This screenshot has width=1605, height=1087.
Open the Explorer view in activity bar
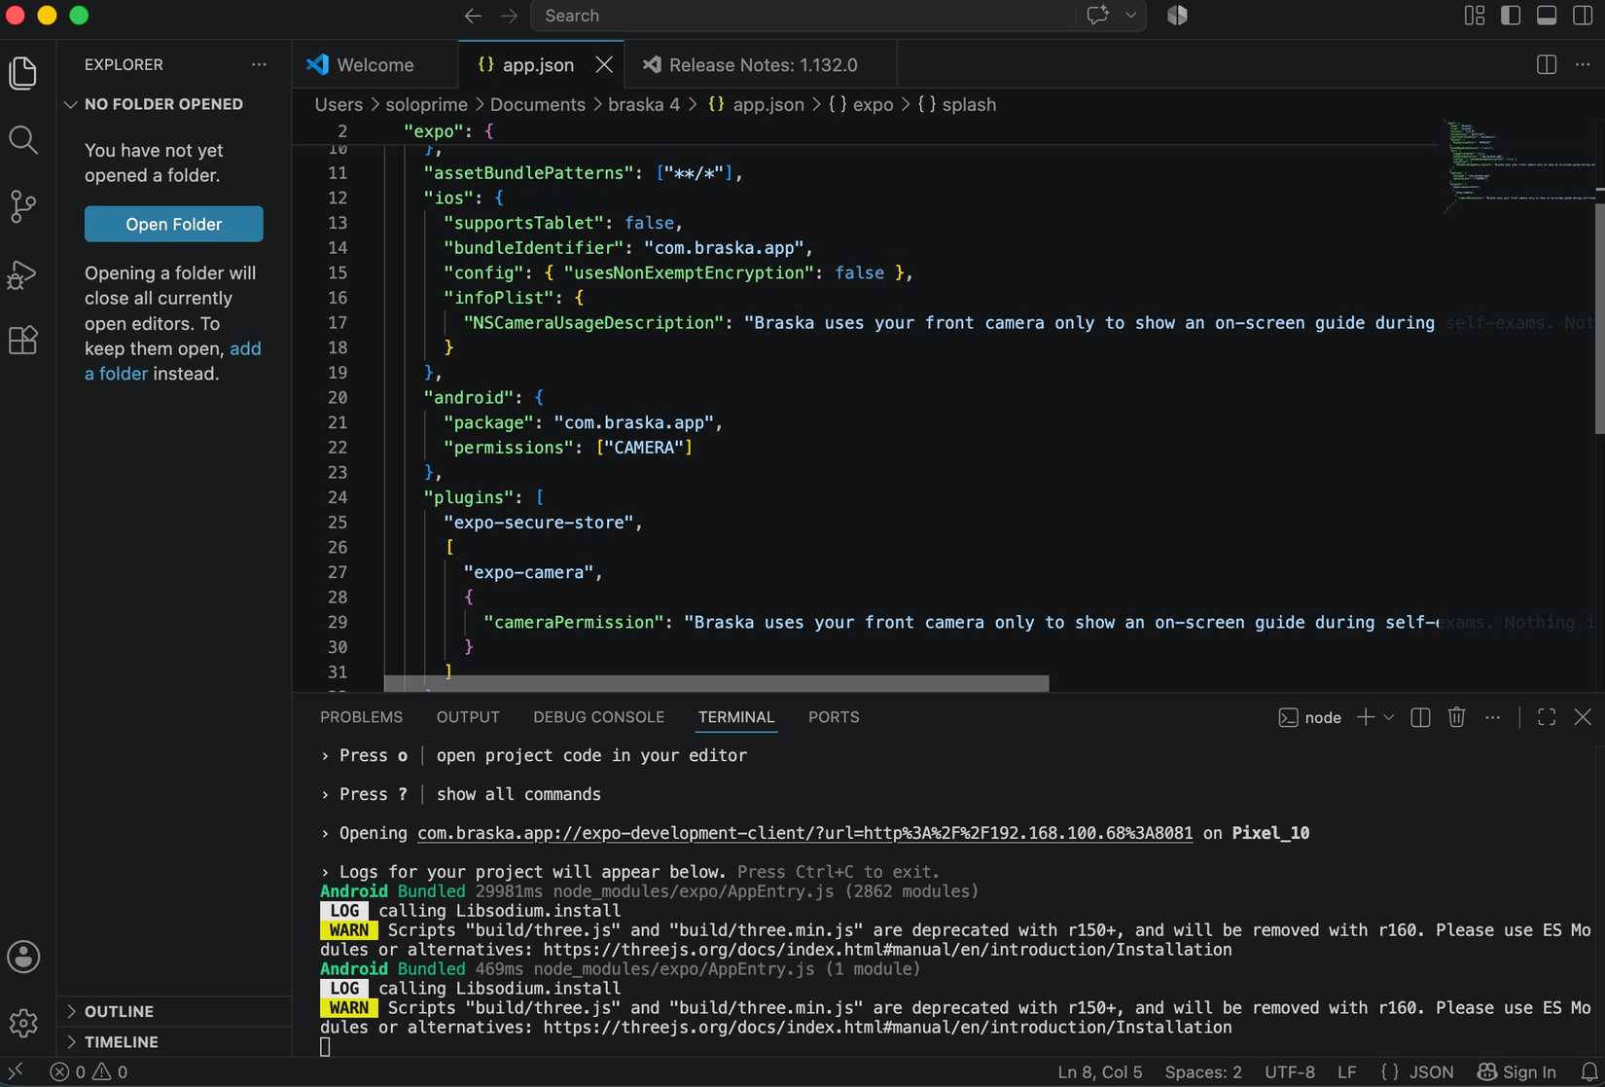point(23,74)
